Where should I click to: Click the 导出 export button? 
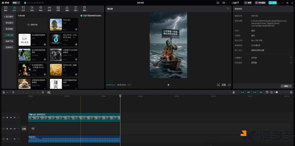(x=272, y=3)
